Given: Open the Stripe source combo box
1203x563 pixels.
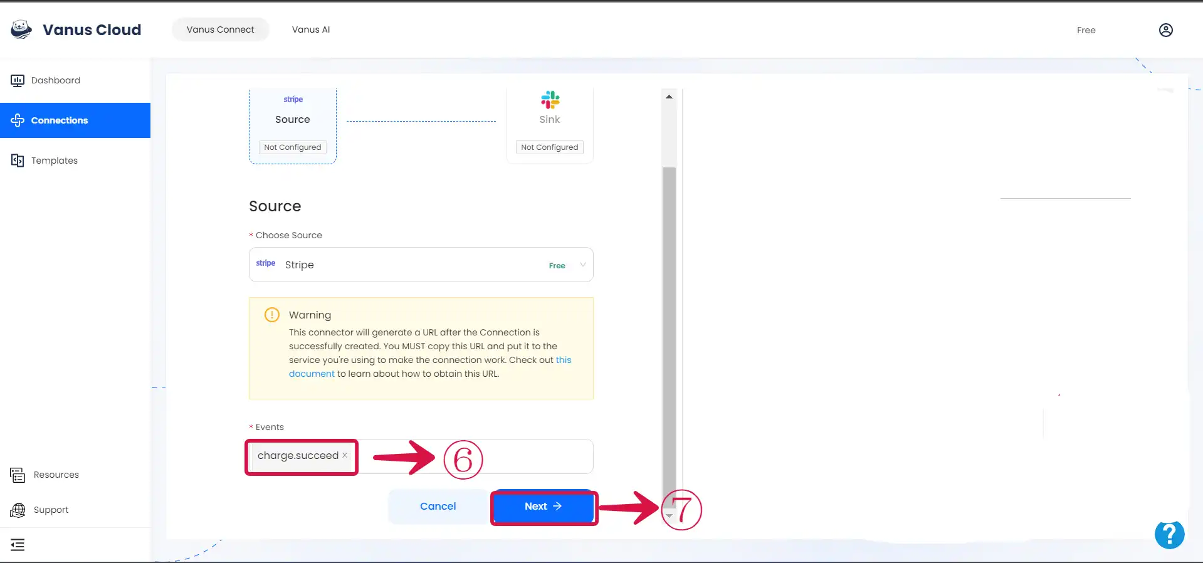Looking at the screenshot, I should [x=421, y=265].
